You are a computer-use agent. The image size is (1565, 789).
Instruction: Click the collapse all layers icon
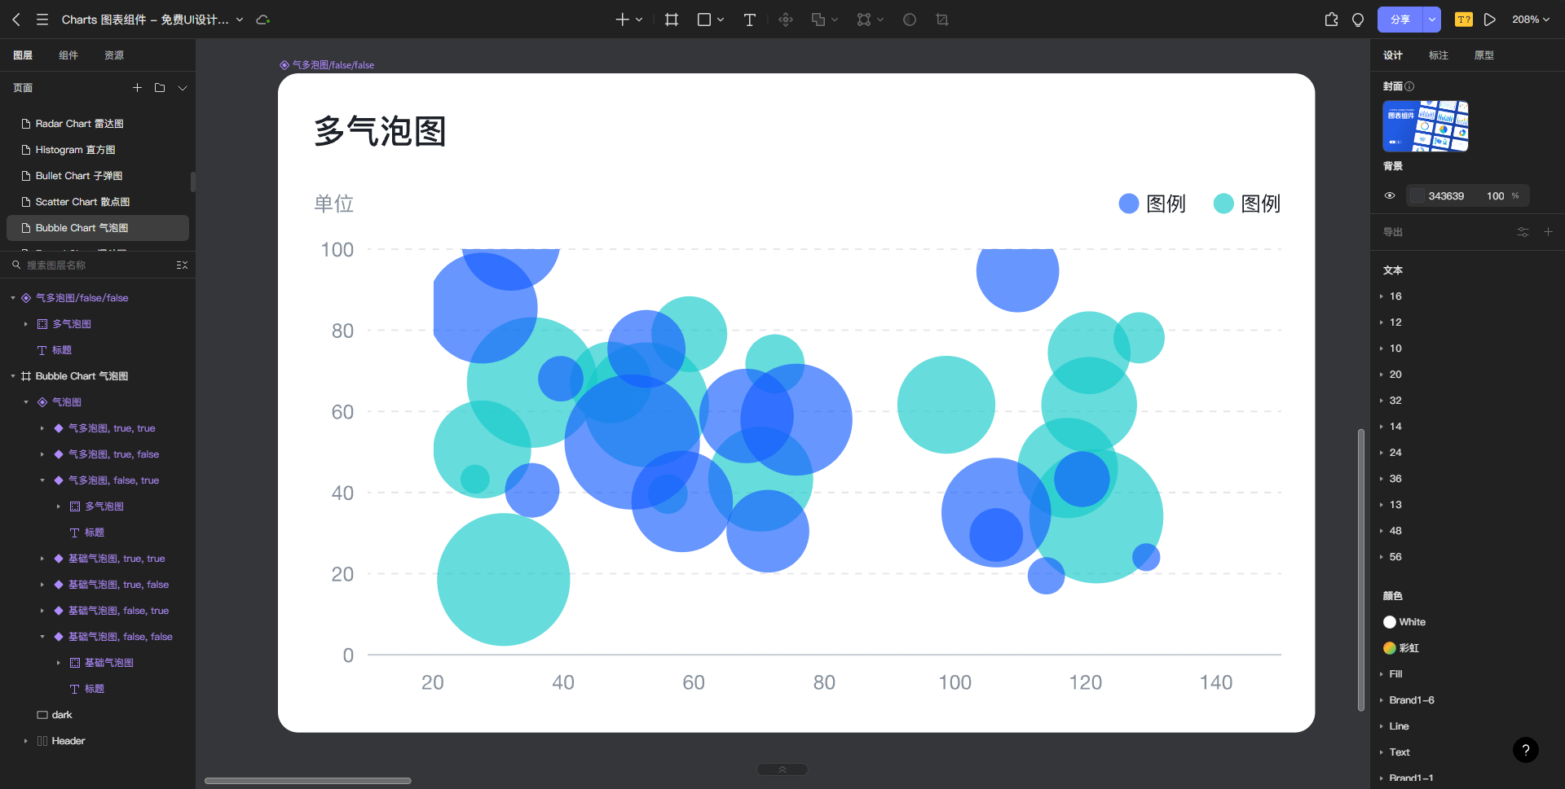[x=182, y=265]
